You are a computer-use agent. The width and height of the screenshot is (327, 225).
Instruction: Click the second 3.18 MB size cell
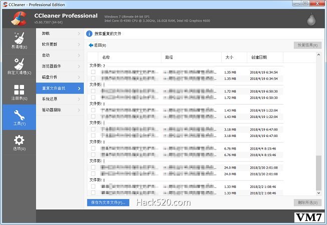[x=230, y=136]
